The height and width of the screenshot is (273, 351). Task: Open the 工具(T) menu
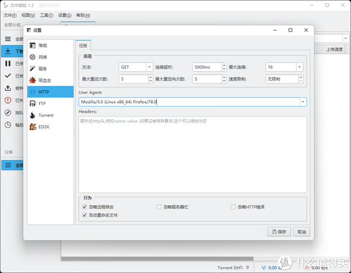pos(47,15)
